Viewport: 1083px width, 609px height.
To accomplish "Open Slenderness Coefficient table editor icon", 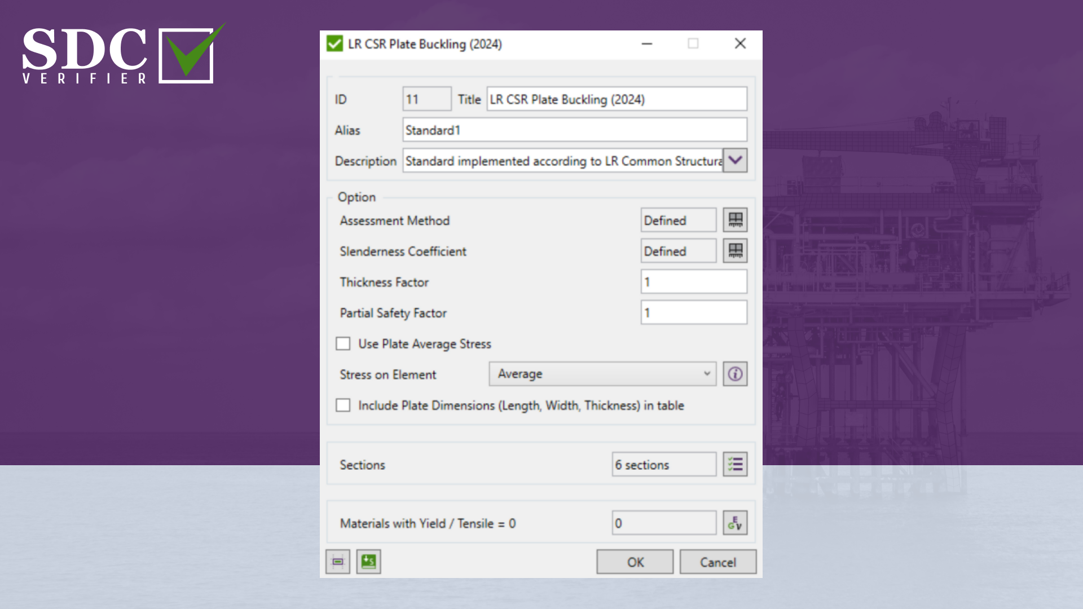I will 735,251.
